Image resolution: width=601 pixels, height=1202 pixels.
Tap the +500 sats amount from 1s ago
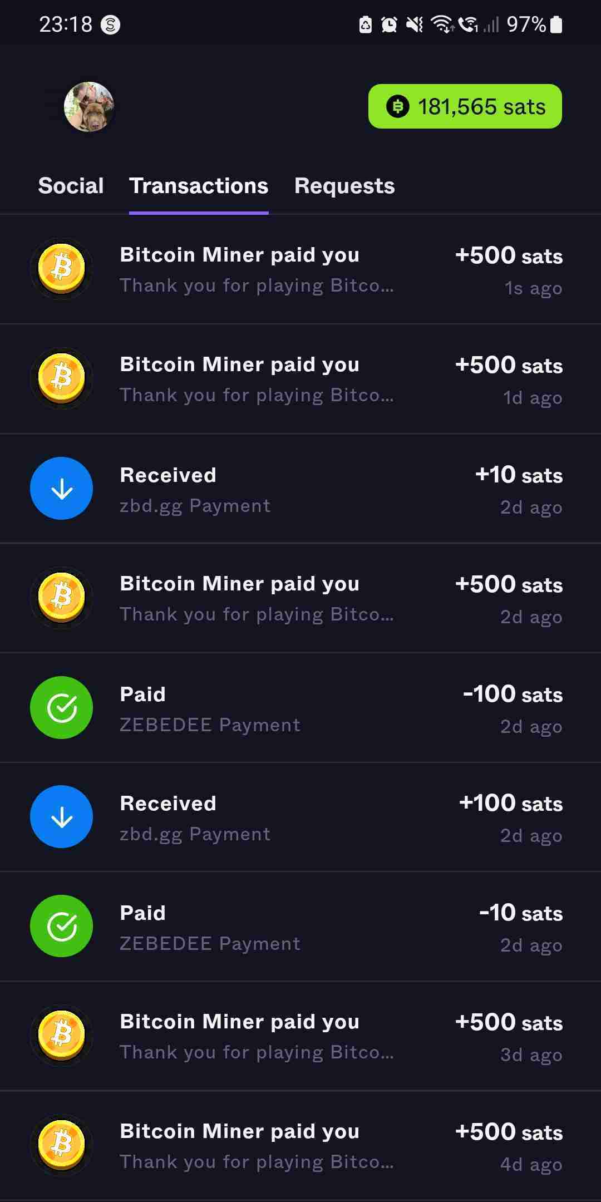point(509,255)
